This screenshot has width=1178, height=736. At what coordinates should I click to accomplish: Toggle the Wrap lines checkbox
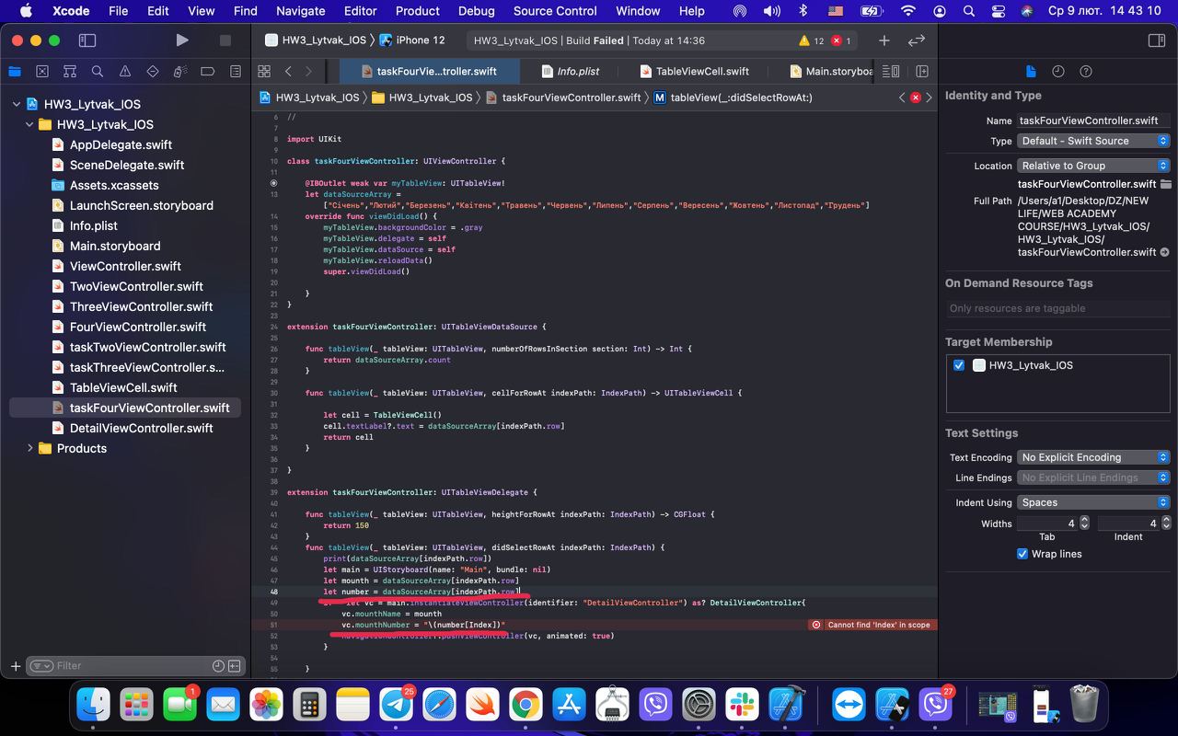click(x=1022, y=554)
